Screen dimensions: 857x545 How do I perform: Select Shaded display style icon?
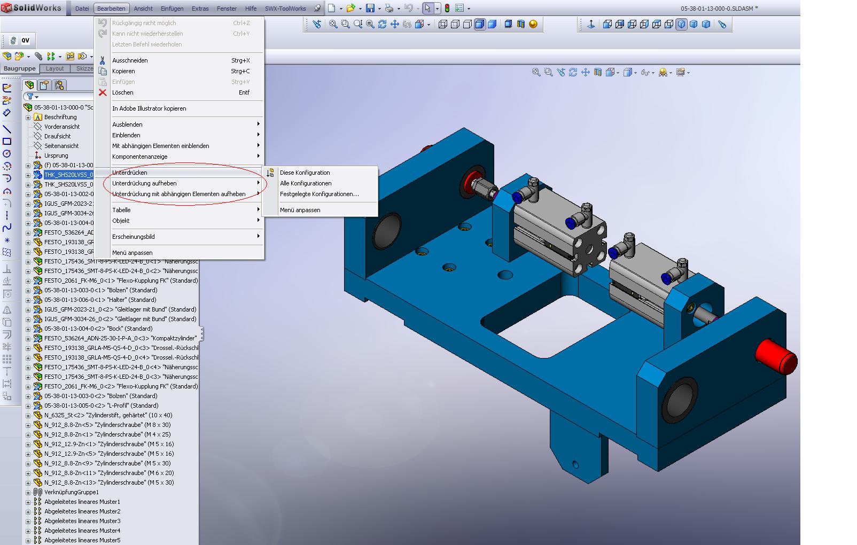pyautogui.click(x=492, y=24)
